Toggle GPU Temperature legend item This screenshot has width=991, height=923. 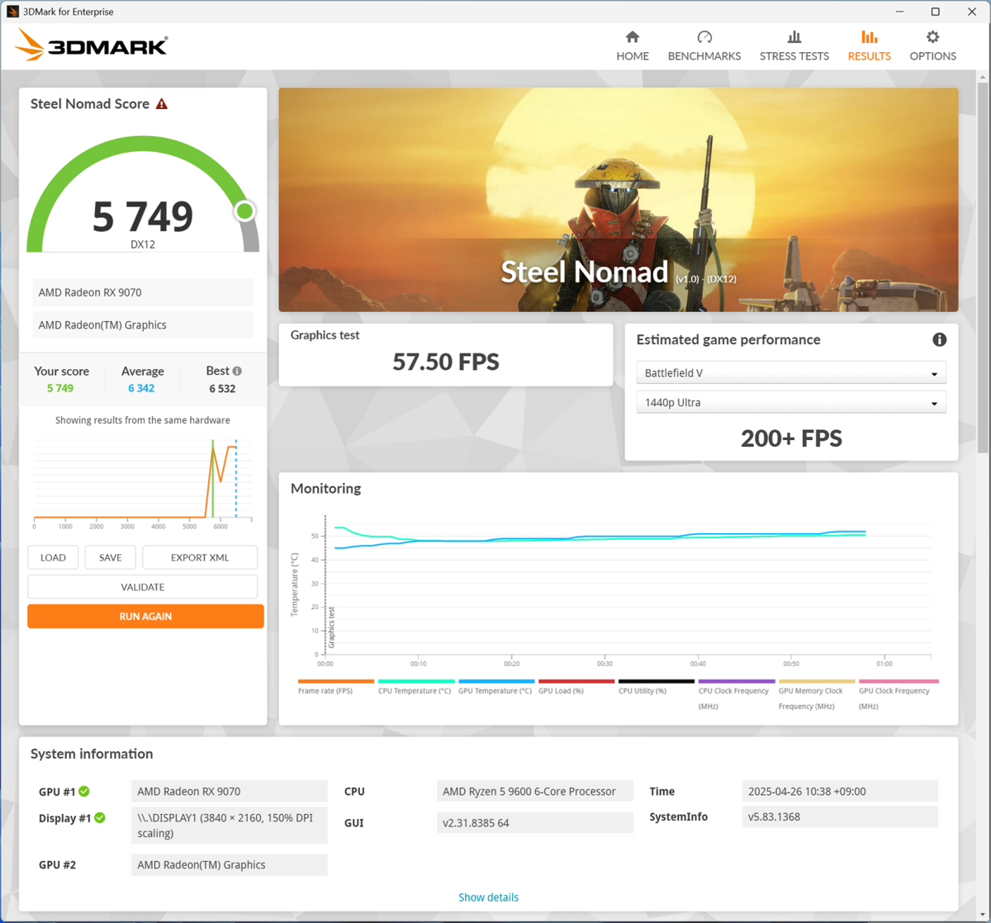click(x=495, y=687)
